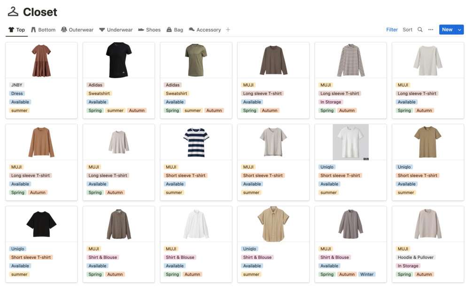
Task: Open the olive Adidas sweatshirt thumbnail
Action: [196, 60]
